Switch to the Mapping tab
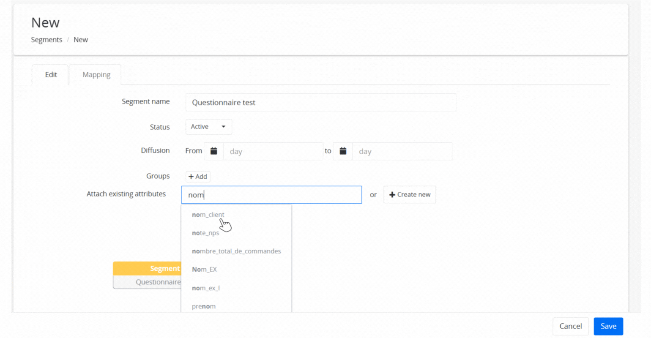The width and height of the screenshot is (651, 338). point(96,75)
